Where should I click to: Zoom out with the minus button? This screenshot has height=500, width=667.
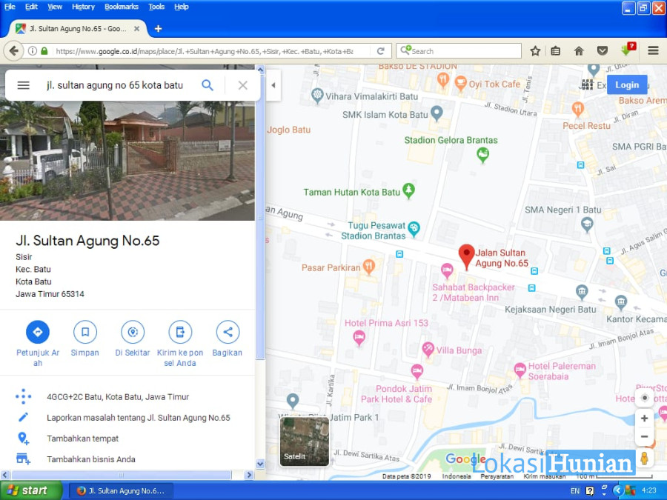(645, 436)
